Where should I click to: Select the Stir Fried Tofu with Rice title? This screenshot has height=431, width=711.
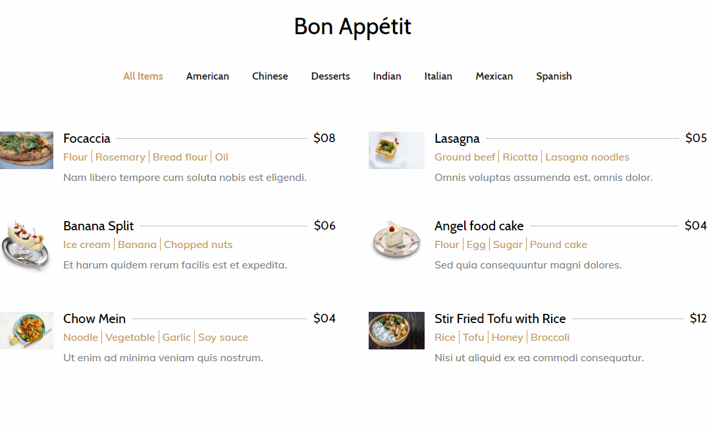pos(500,318)
